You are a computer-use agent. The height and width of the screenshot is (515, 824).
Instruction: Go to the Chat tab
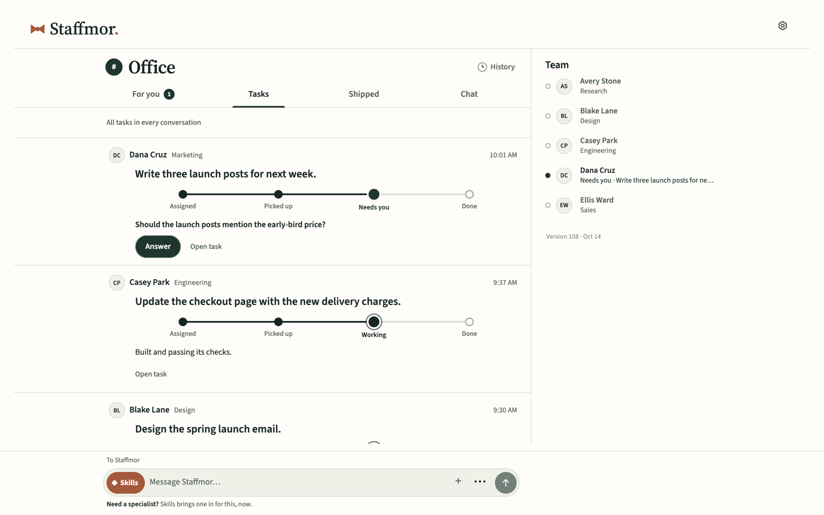(469, 94)
